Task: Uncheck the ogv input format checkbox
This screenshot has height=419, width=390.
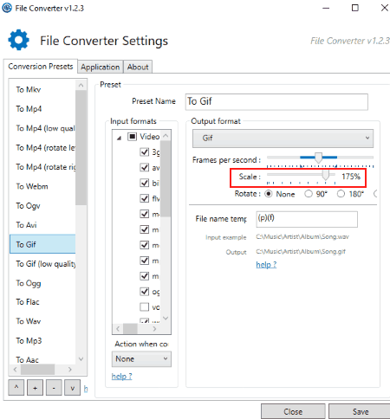Action: pyautogui.click(x=144, y=292)
